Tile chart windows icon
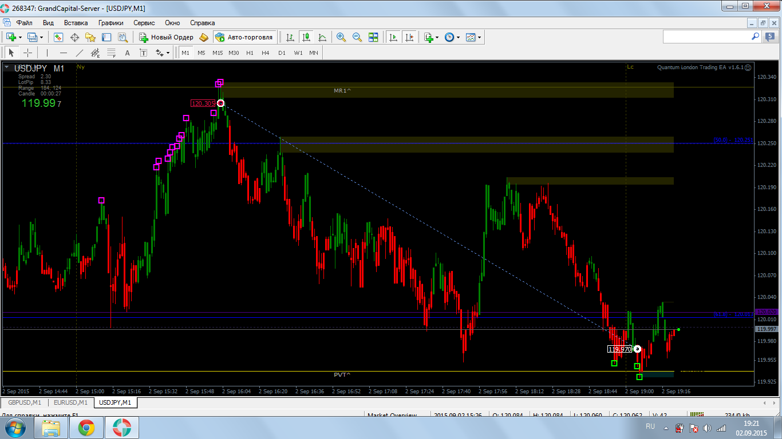782x439 pixels. coord(373,37)
